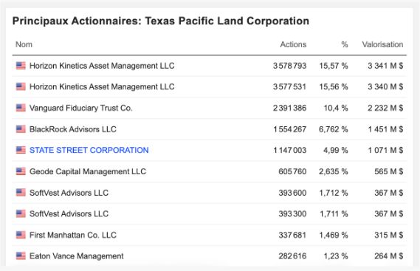Click the US flag next to BlackRock Advisors LLC
This screenshot has height=271, width=420.
(x=21, y=129)
